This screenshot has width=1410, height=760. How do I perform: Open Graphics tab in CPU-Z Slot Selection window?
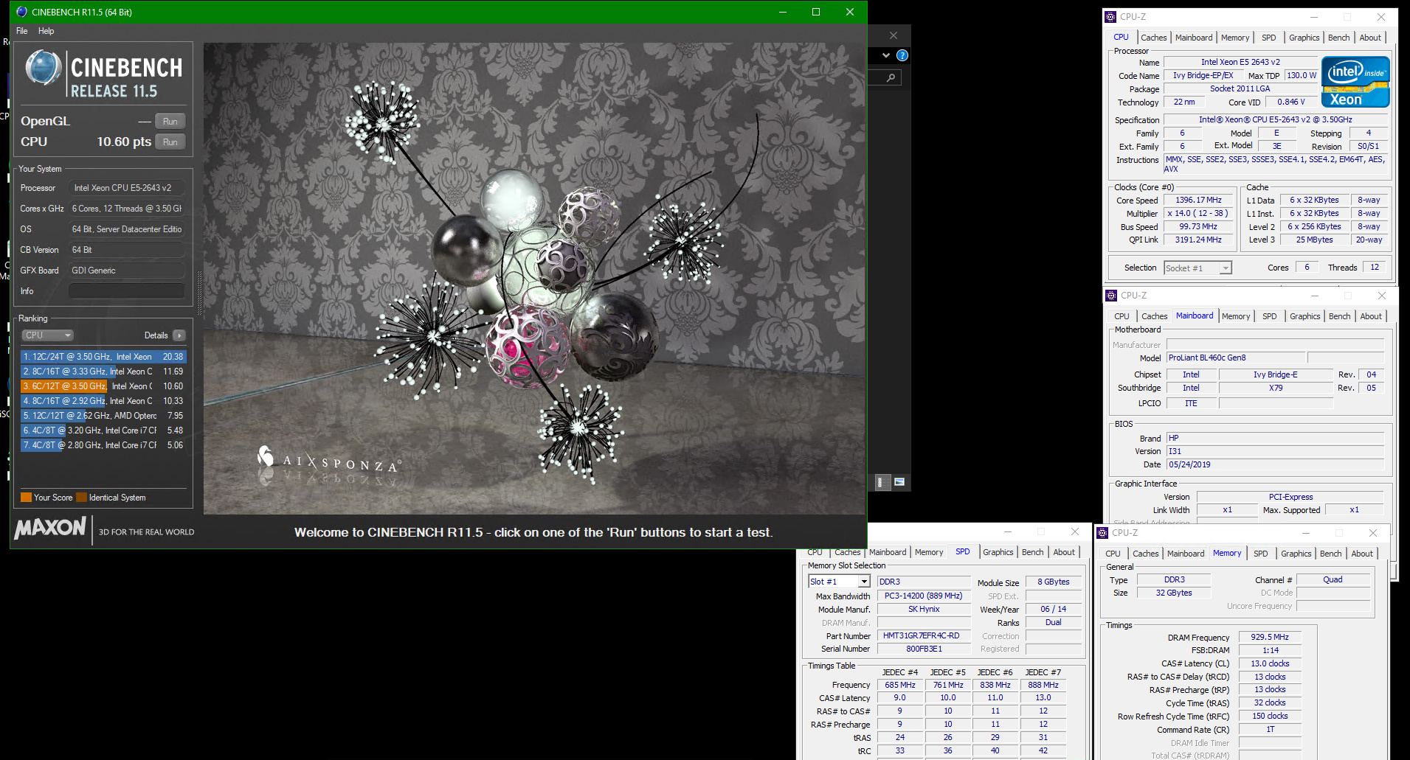coord(998,552)
